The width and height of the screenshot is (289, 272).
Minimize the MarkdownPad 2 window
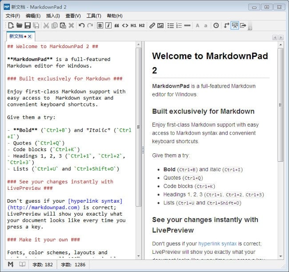[254, 7]
